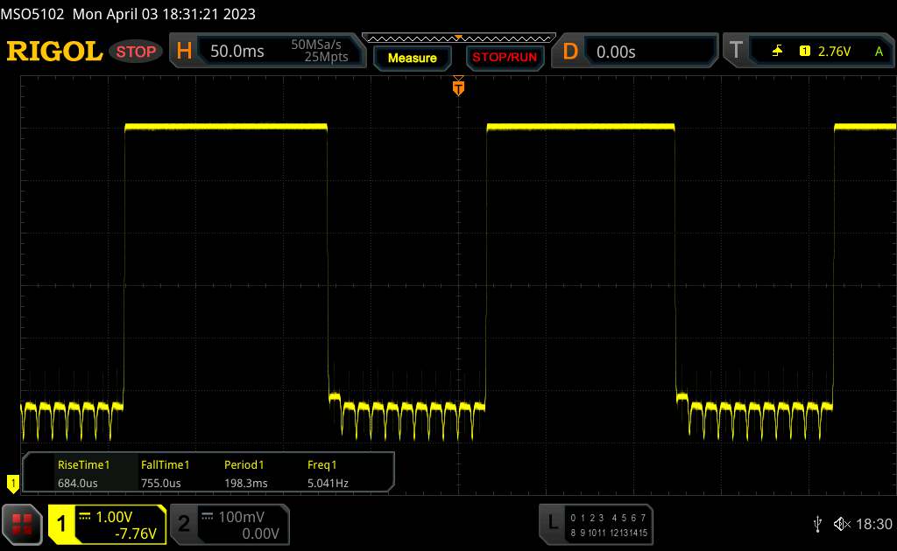Open the trigger T icon

click(x=736, y=52)
